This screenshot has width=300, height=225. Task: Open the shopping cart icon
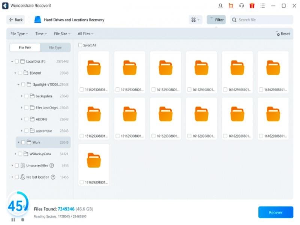[x=231, y=6]
